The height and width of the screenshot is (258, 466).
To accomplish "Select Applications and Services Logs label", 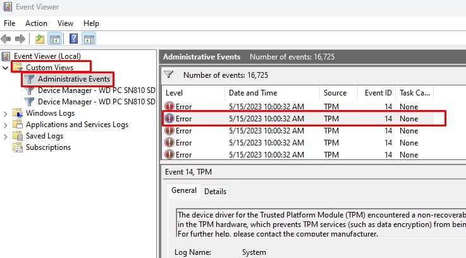I will click(77, 125).
